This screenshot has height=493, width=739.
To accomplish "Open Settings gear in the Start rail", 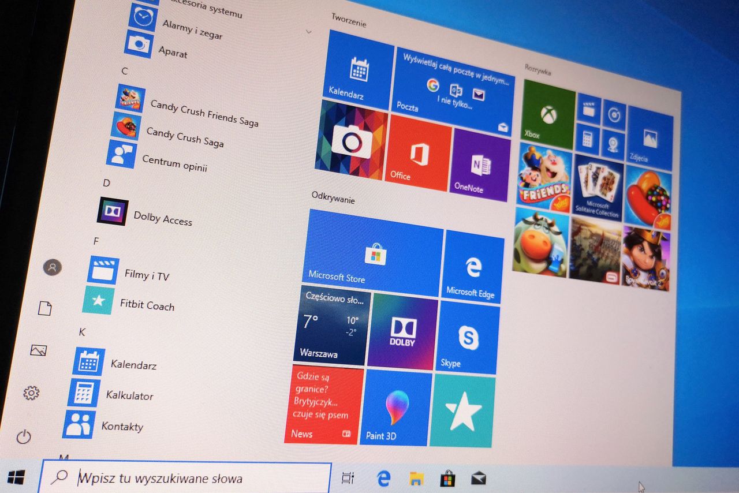I will 31,393.
